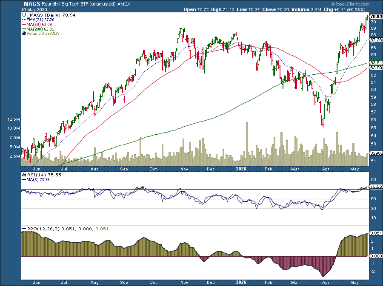Click the volume value tag on right axis
Screen dimensions: 383x286
pos(376,153)
